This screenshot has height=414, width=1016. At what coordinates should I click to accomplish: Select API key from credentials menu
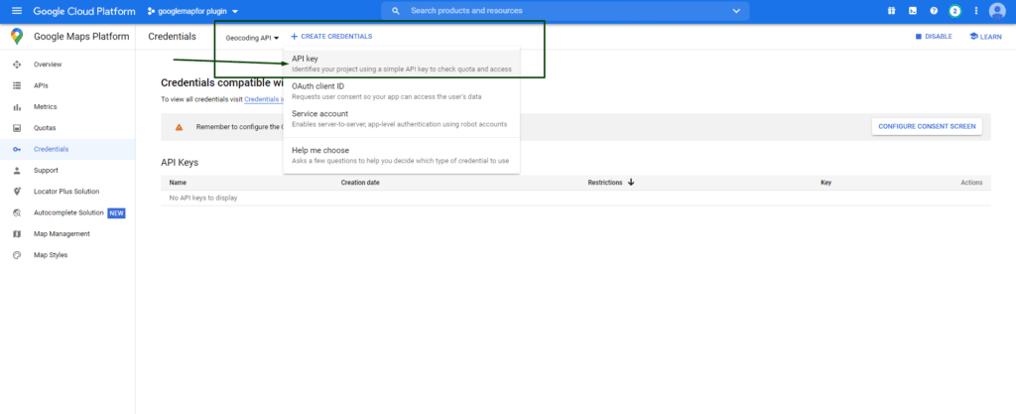[x=401, y=64]
